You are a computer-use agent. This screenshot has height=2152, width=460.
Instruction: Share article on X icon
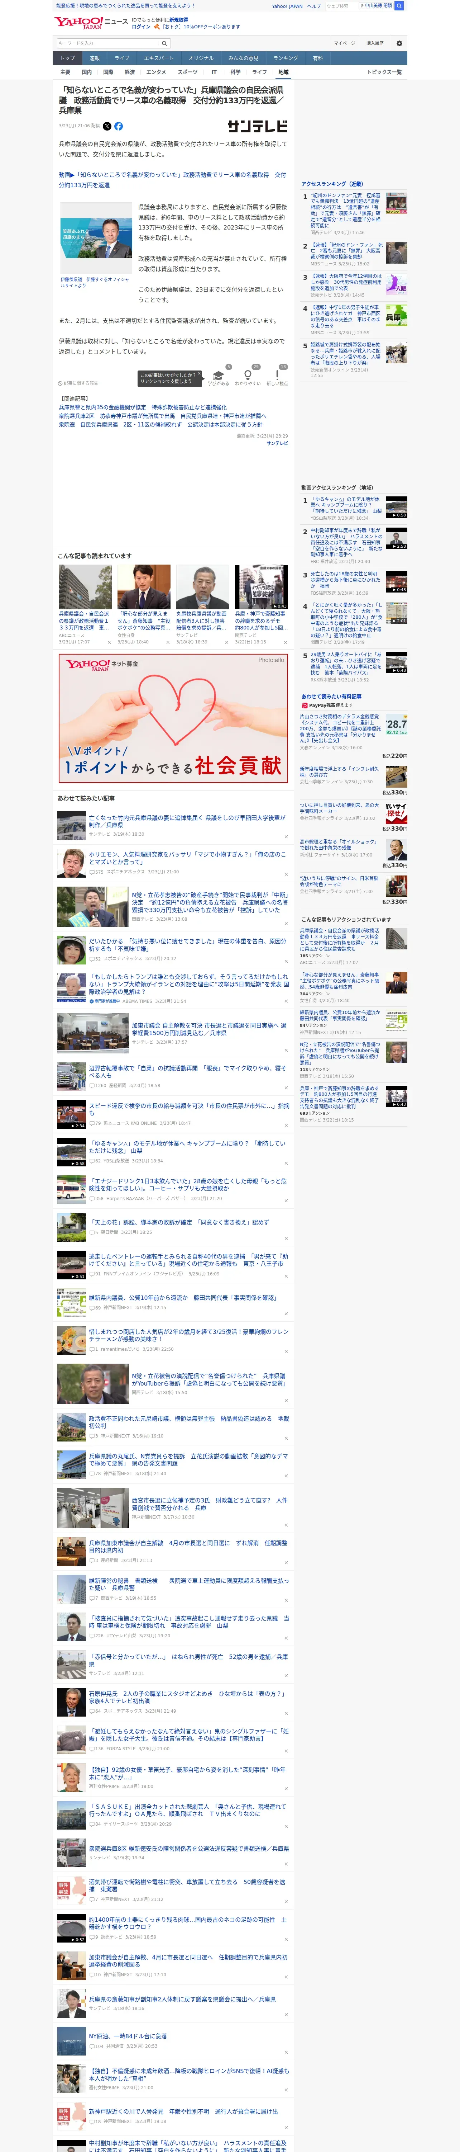107,126
